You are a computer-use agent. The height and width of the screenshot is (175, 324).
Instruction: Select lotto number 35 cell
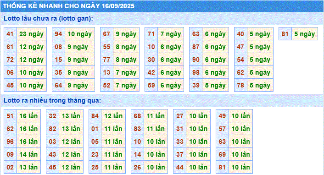[x=58, y=72]
